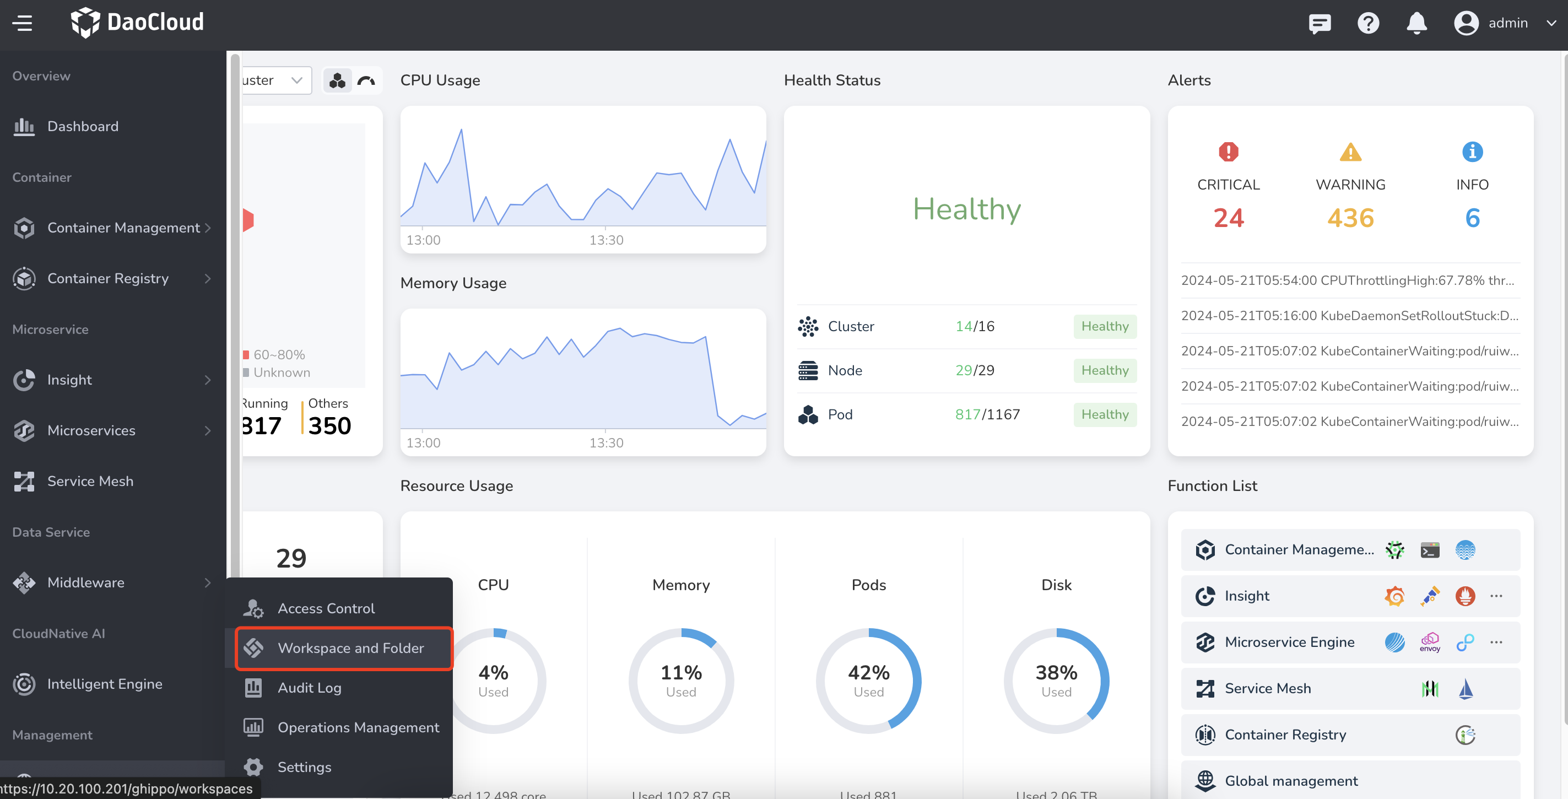This screenshot has height=799, width=1568.
Task: Click the hamburger menu icon
Action: click(23, 23)
